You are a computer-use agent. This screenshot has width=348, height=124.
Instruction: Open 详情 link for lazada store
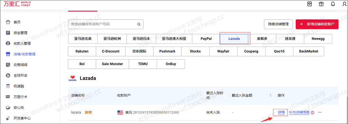(281, 112)
